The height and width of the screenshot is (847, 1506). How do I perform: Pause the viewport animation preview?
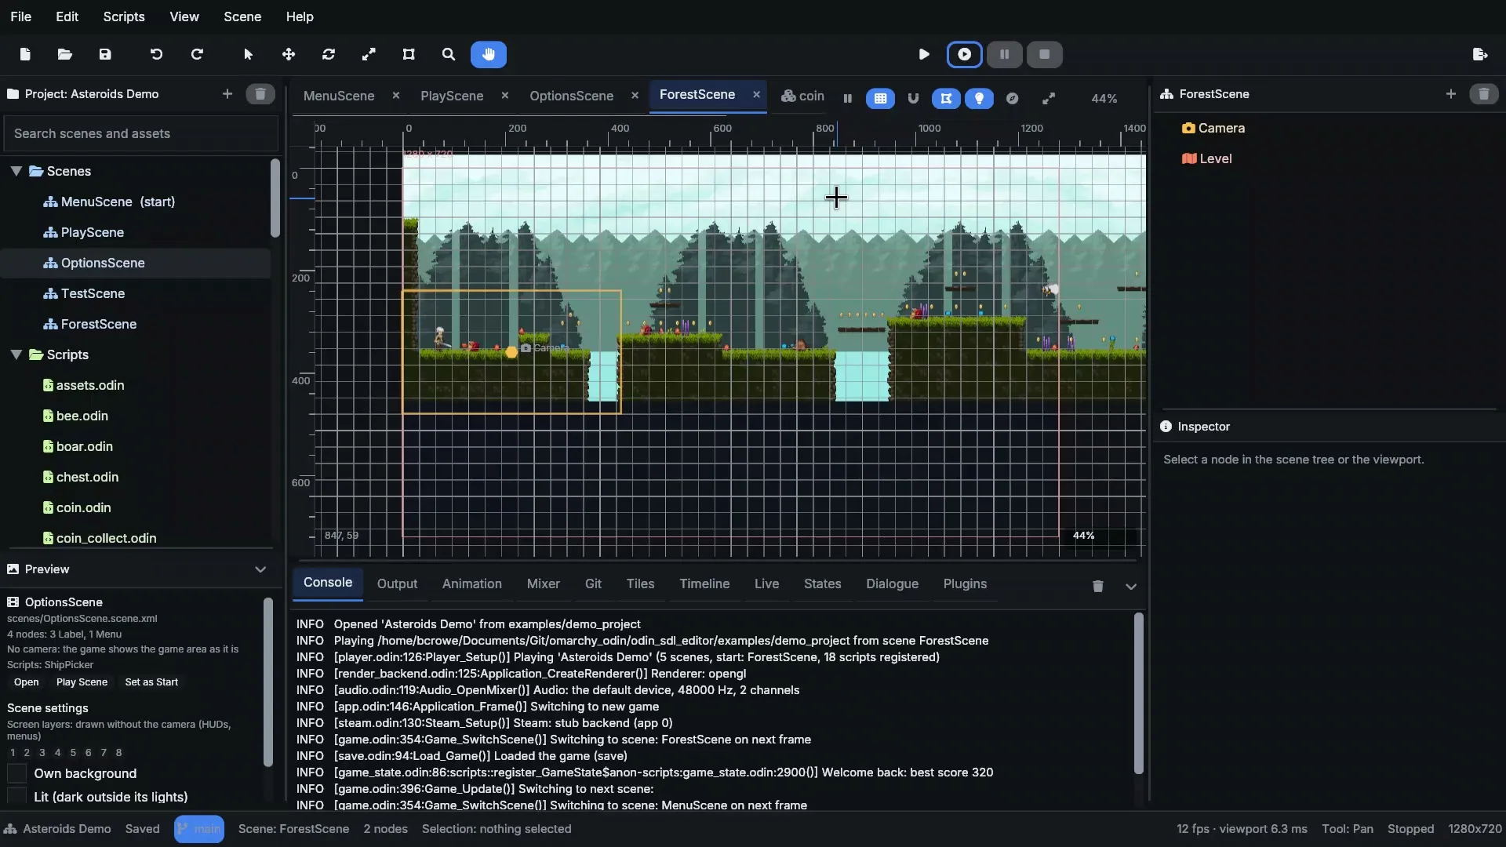pyautogui.click(x=847, y=98)
